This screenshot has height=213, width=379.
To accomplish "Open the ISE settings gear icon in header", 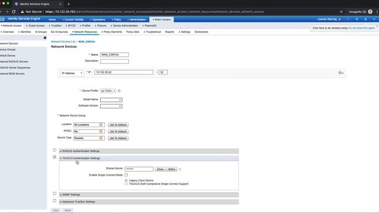I will click(x=365, y=19).
